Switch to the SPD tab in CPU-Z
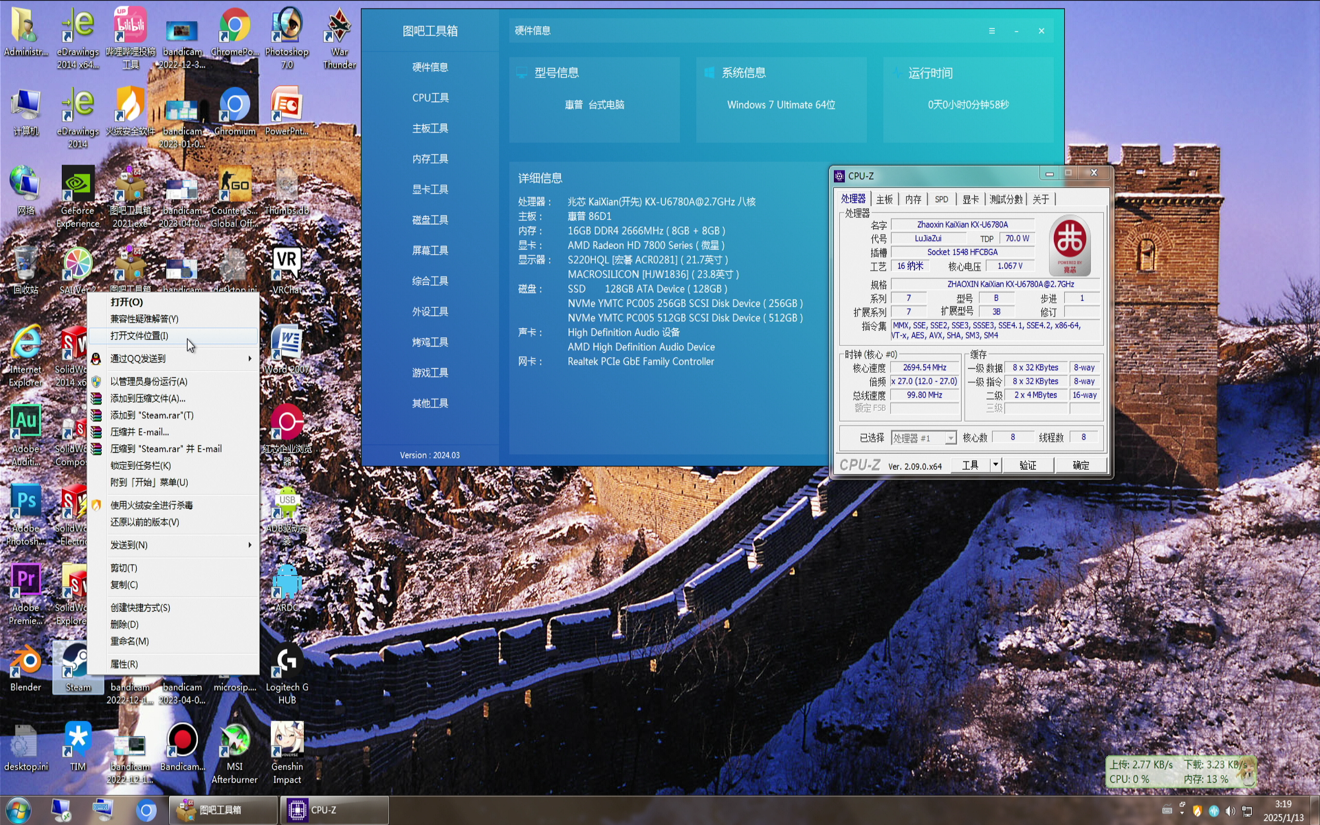The width and height of the screenshot is (1320, 825). click(x=942, y=199)
